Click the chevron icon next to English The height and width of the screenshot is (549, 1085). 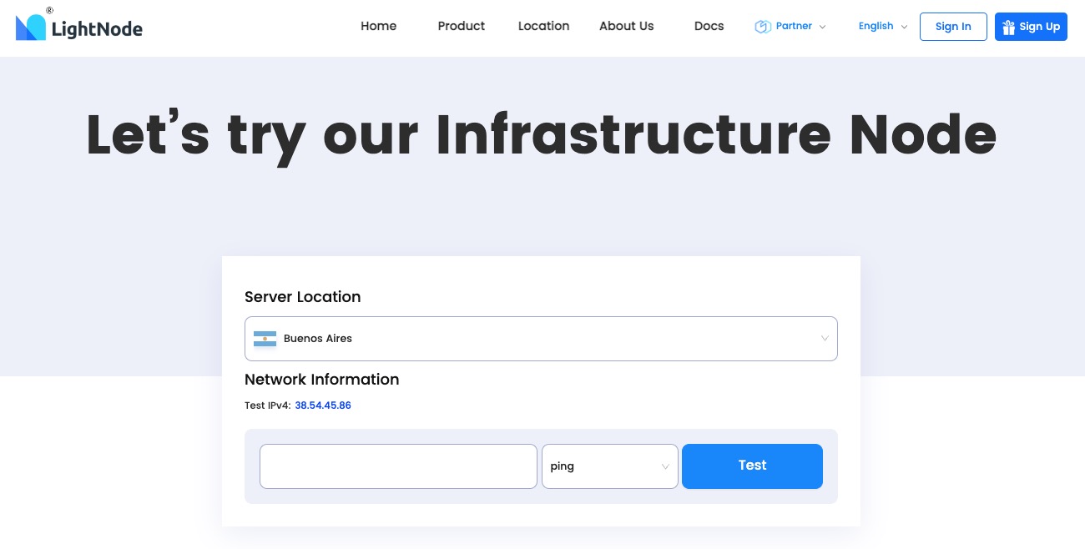click(904, 27)
